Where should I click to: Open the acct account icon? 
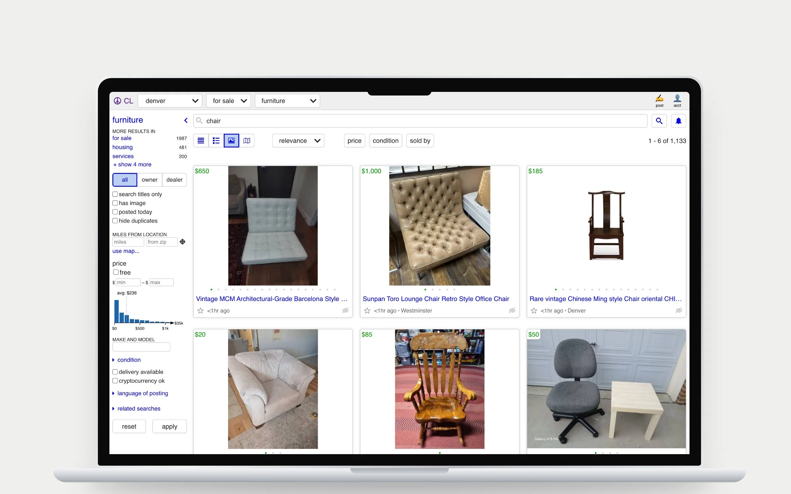pos(677,101)
